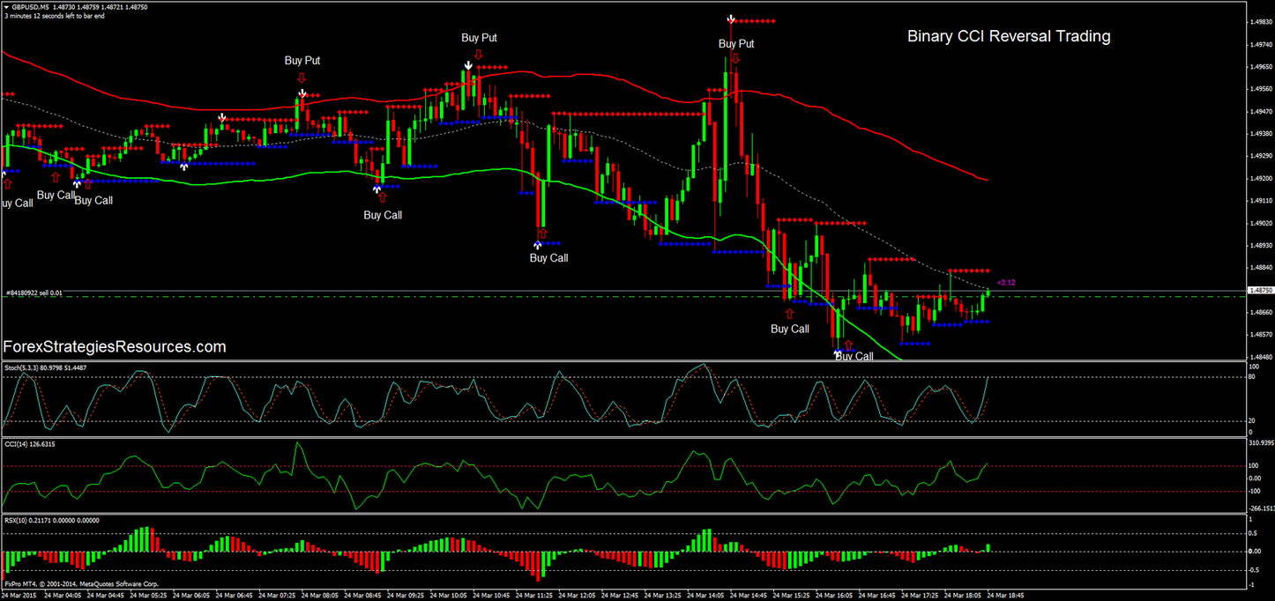Click the -0.5 level on RSX scale

(1254, 569)
